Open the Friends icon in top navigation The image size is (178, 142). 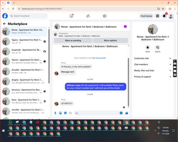tap(88, 16)
